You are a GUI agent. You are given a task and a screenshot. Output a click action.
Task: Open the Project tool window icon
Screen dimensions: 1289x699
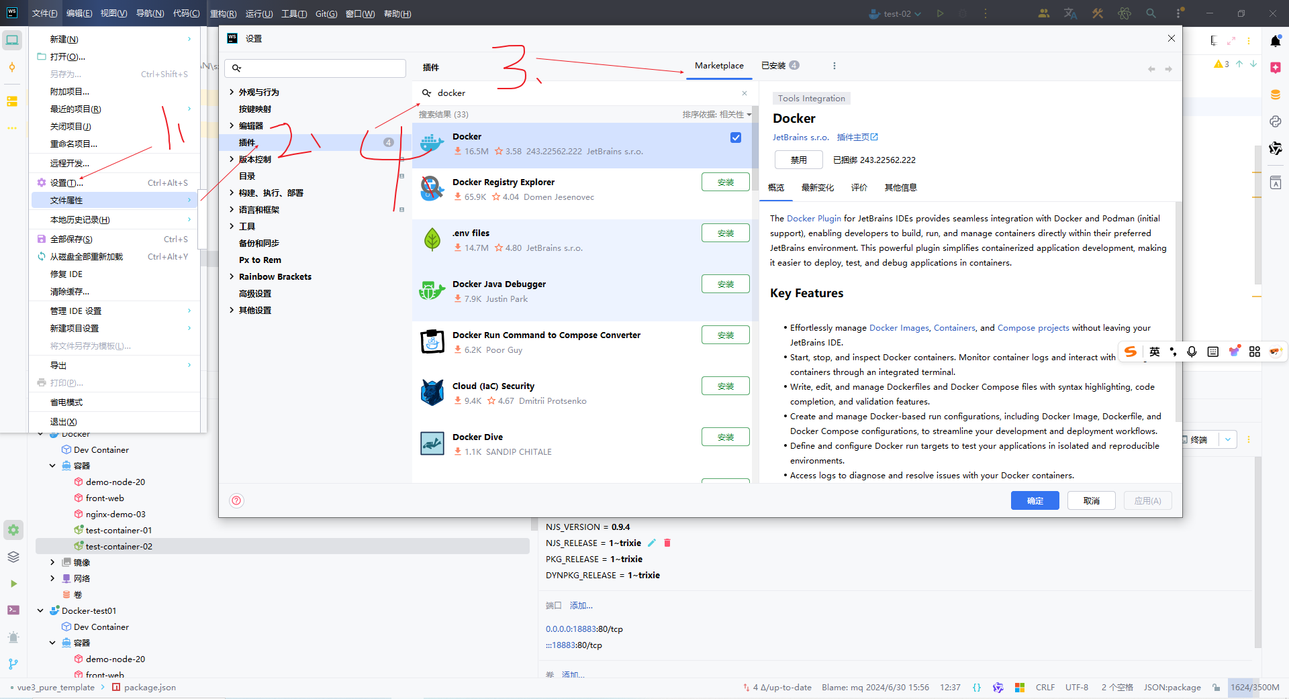point(12,40)
